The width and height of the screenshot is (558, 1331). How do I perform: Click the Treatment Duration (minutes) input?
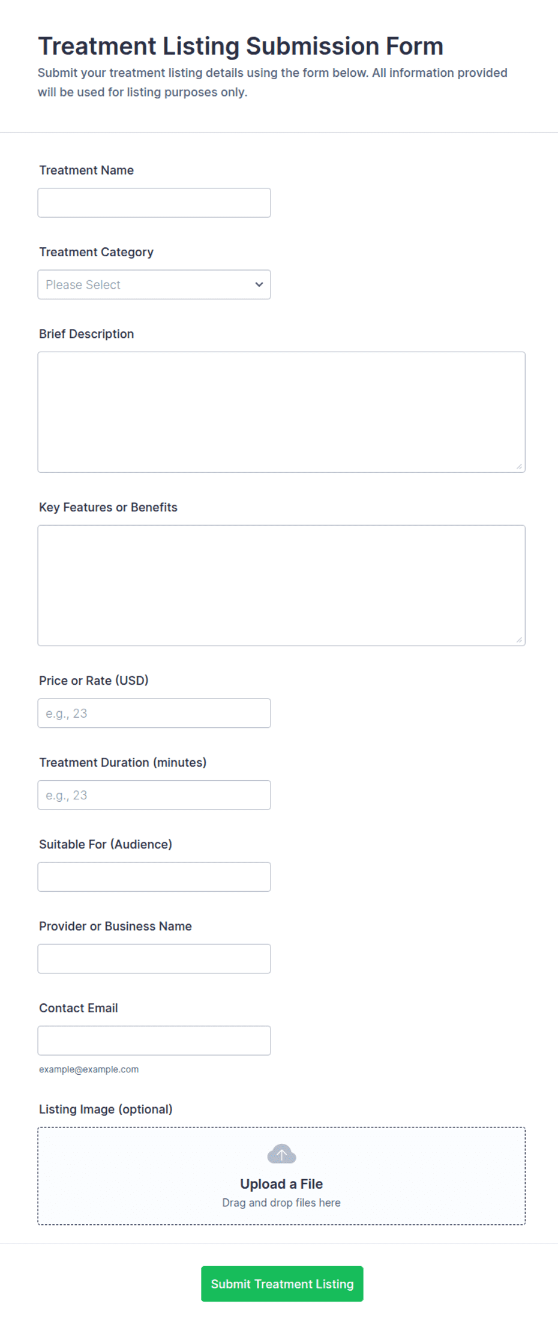[x=154, y=795]
